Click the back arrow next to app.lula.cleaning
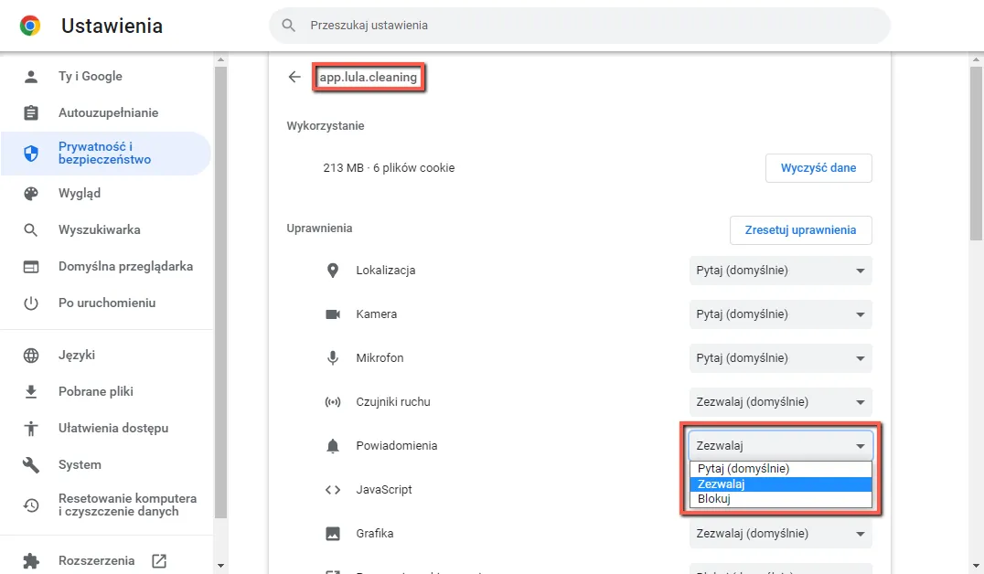 (x=294, y=77)
